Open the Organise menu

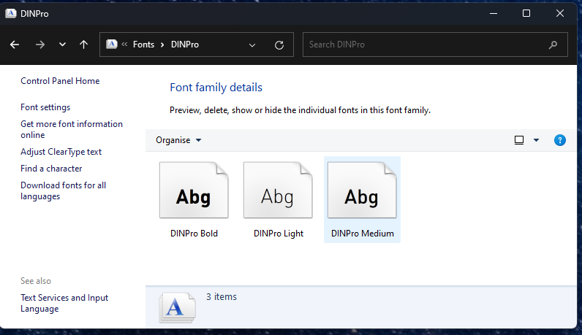pyautogui.click(x=178, y=140)
